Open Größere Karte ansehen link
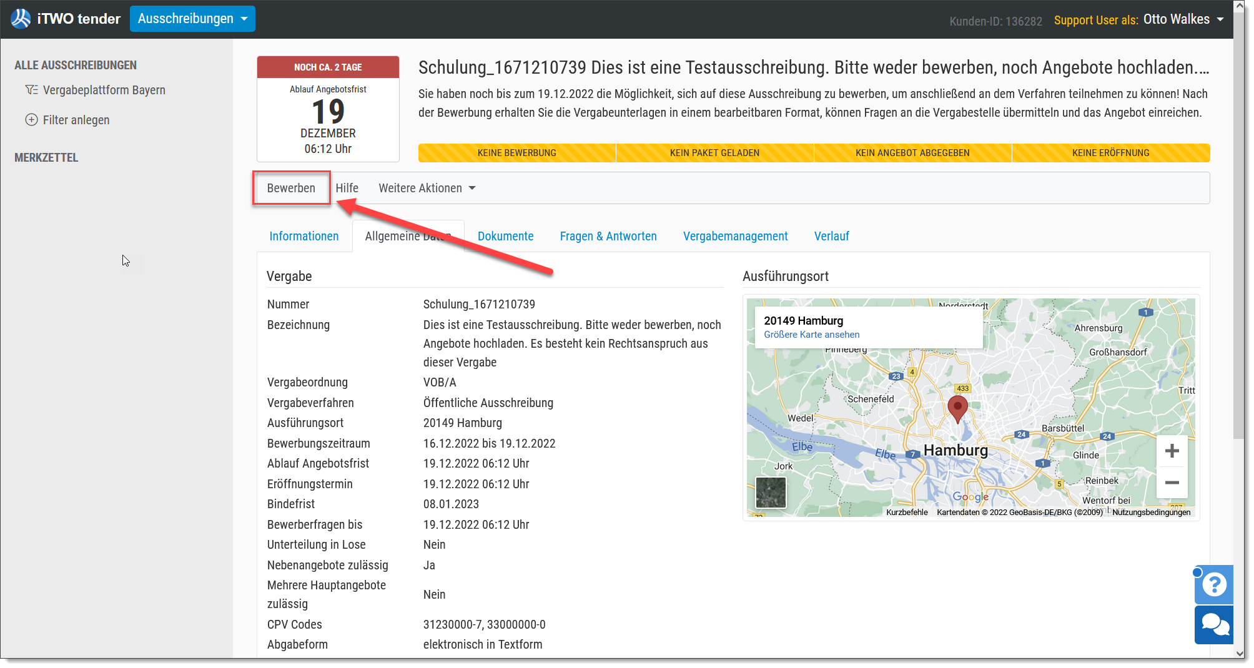 tap(811, 335)
